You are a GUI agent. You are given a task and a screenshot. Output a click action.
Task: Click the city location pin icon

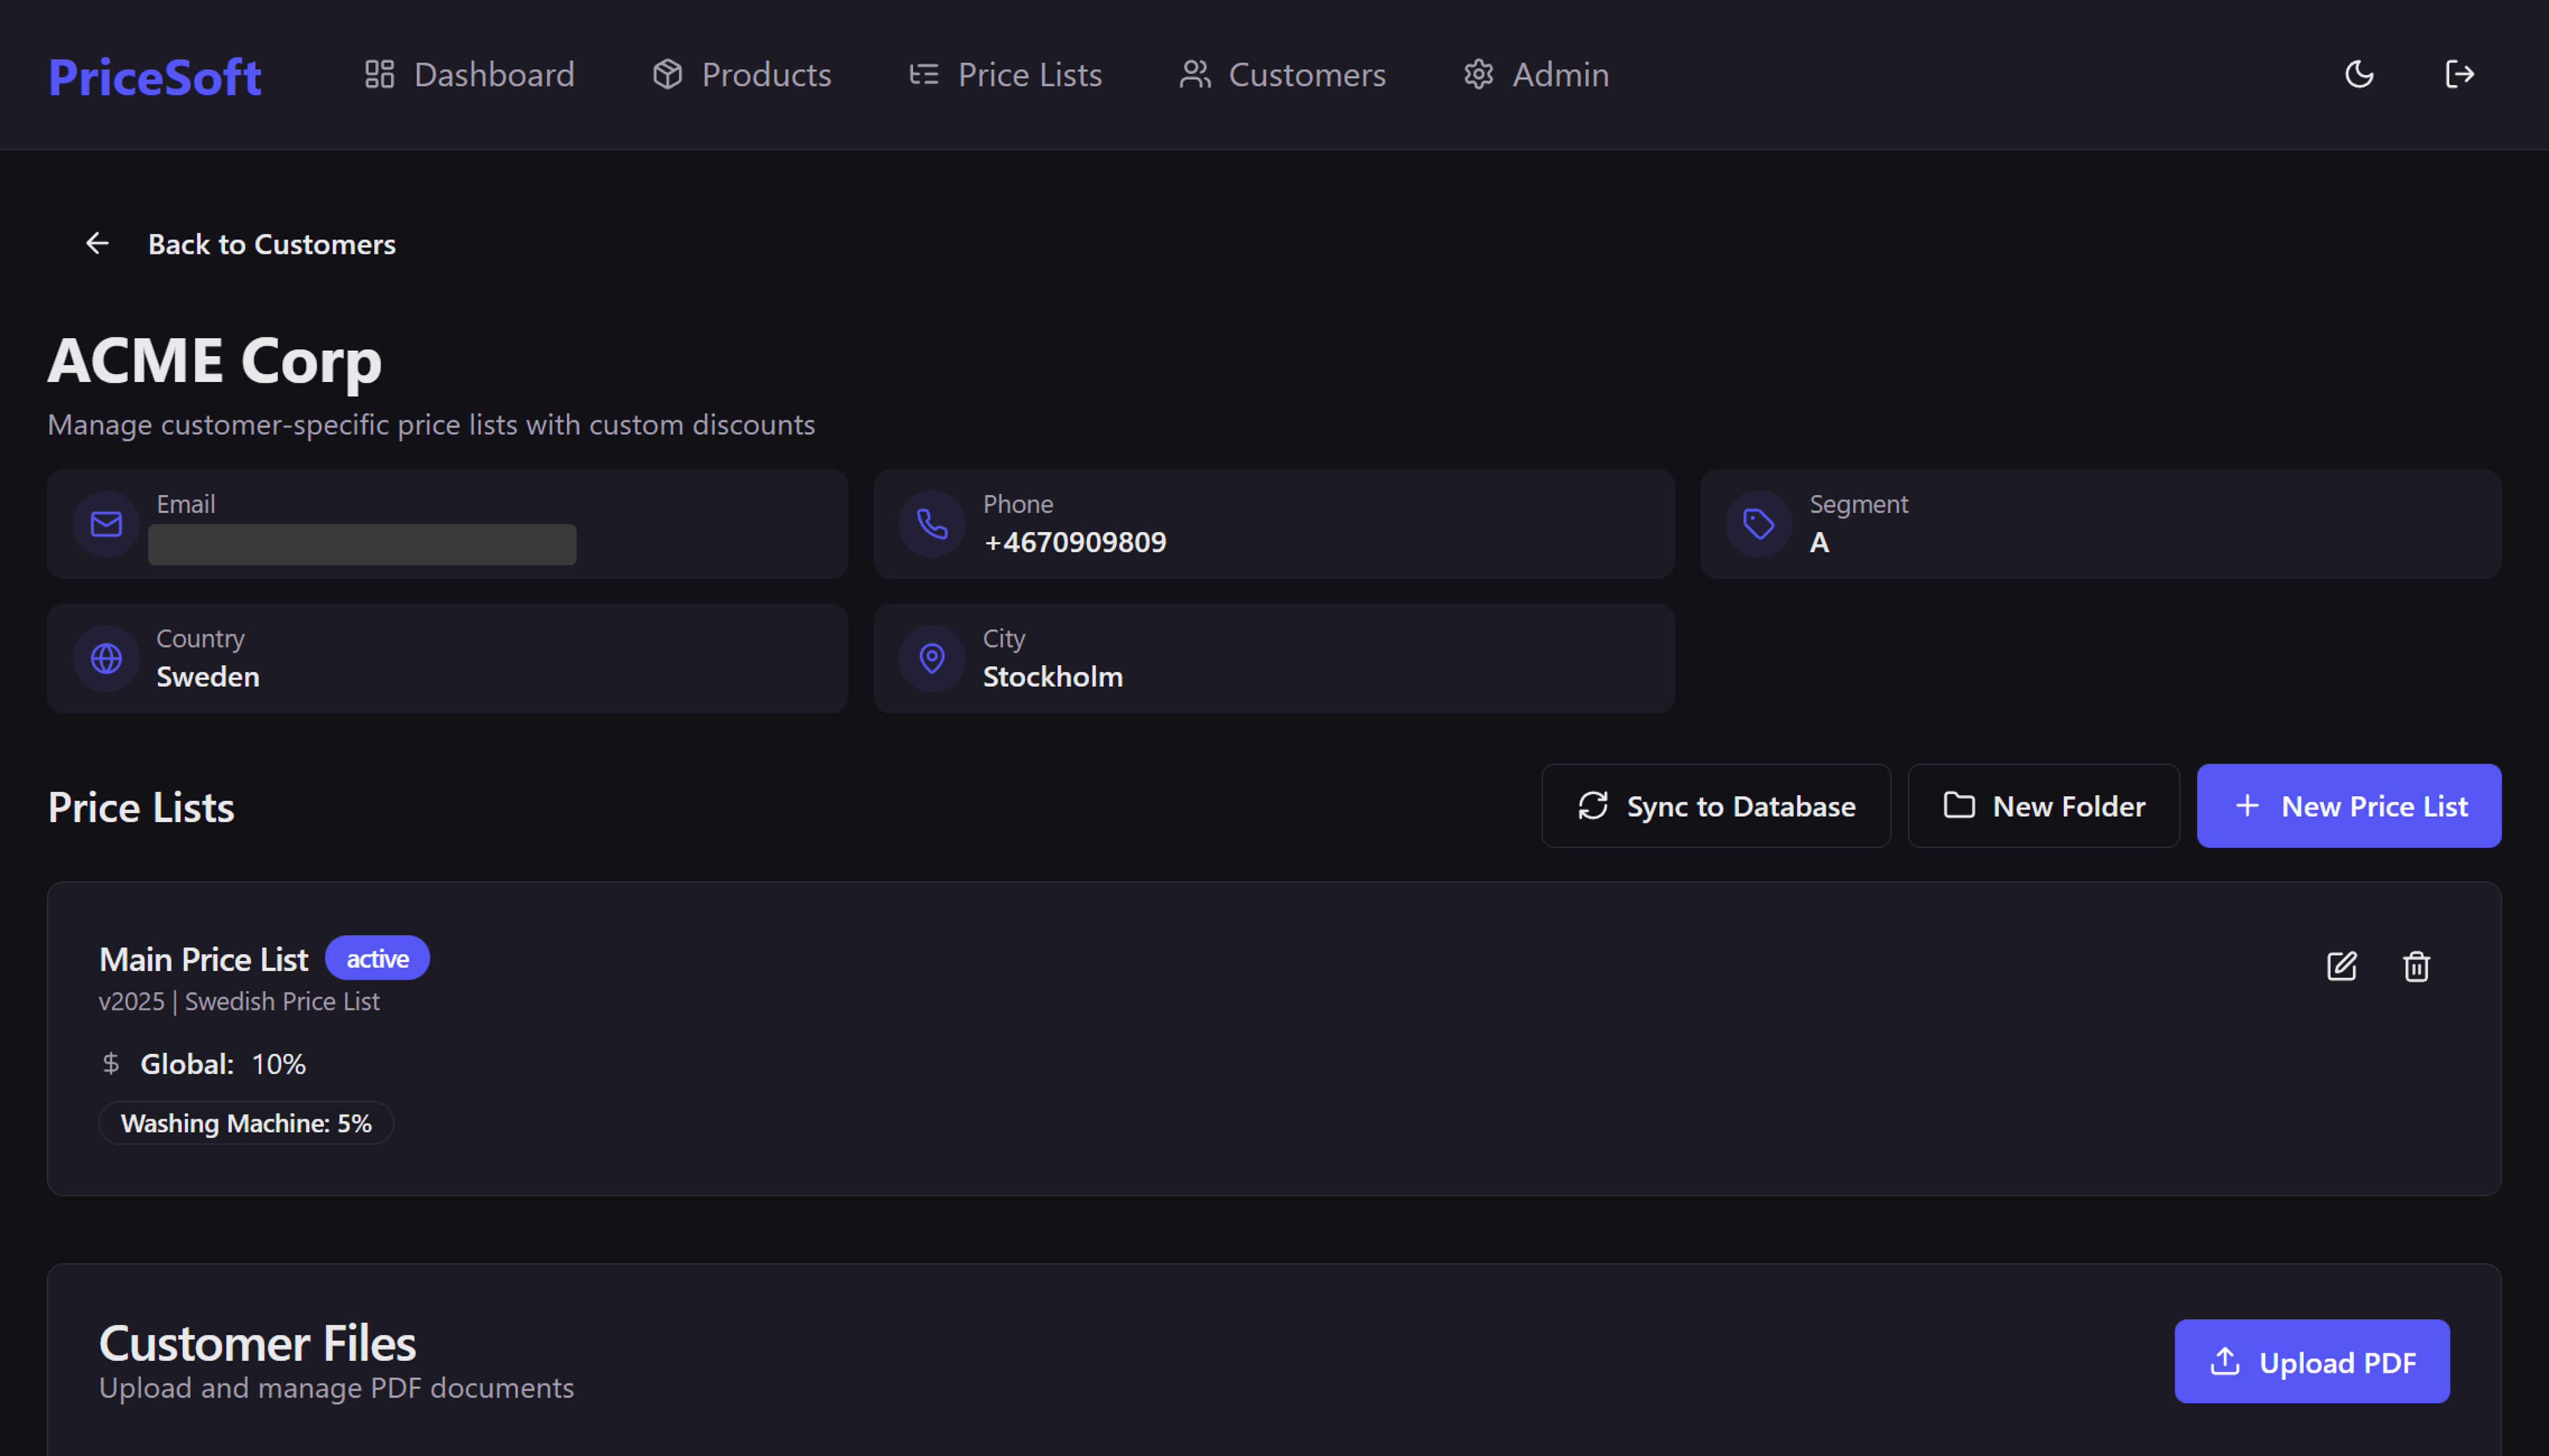coord(932,658)
